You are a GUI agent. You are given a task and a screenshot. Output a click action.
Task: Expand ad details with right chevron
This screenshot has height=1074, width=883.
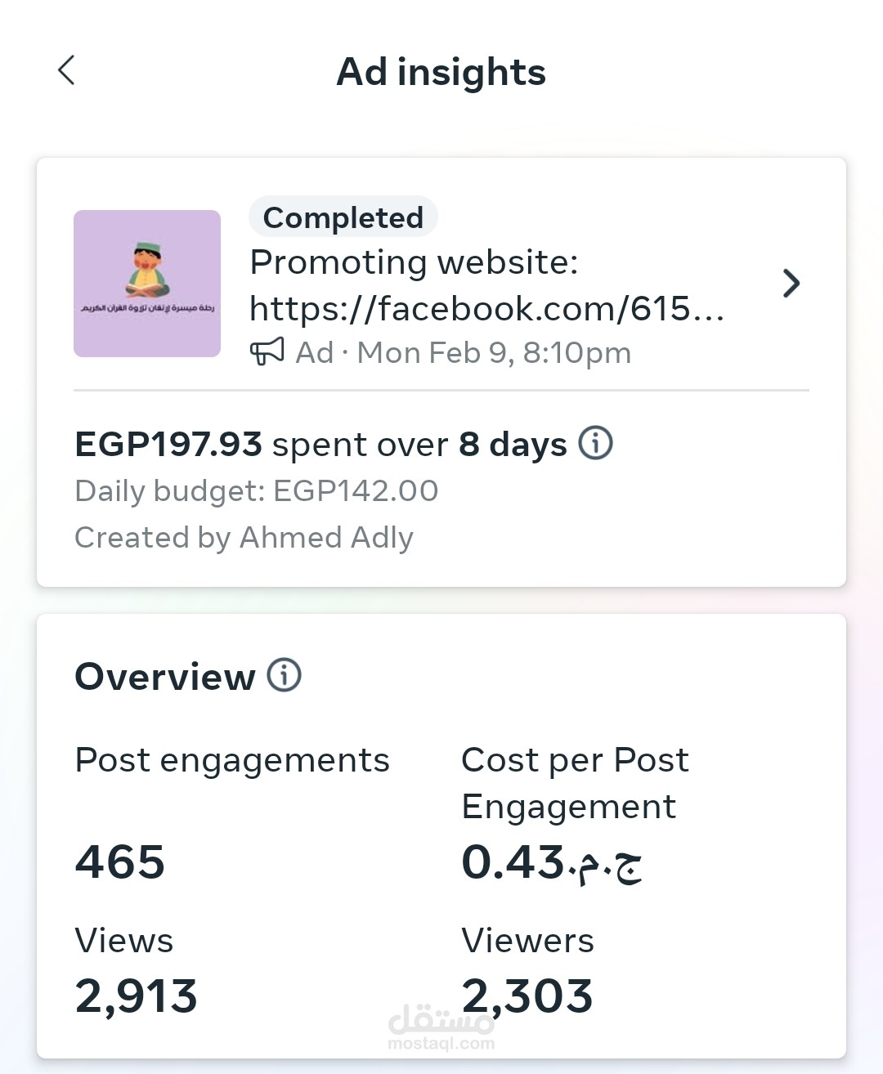pos(791,284)
